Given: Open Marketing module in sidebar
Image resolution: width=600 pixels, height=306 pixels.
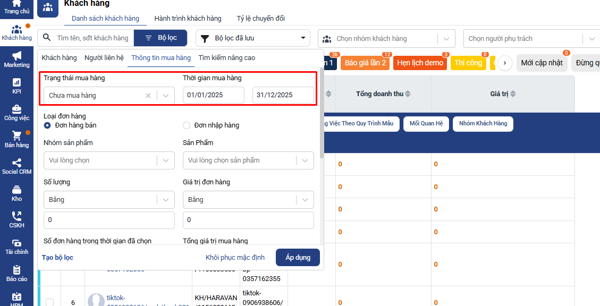Looking at the screenshot, I should pyautogui.click(x=16, y=58).
